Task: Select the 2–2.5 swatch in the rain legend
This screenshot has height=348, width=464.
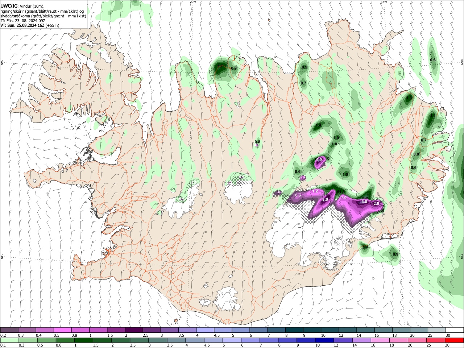Action: pyautogui.click(x=120, y=340)
